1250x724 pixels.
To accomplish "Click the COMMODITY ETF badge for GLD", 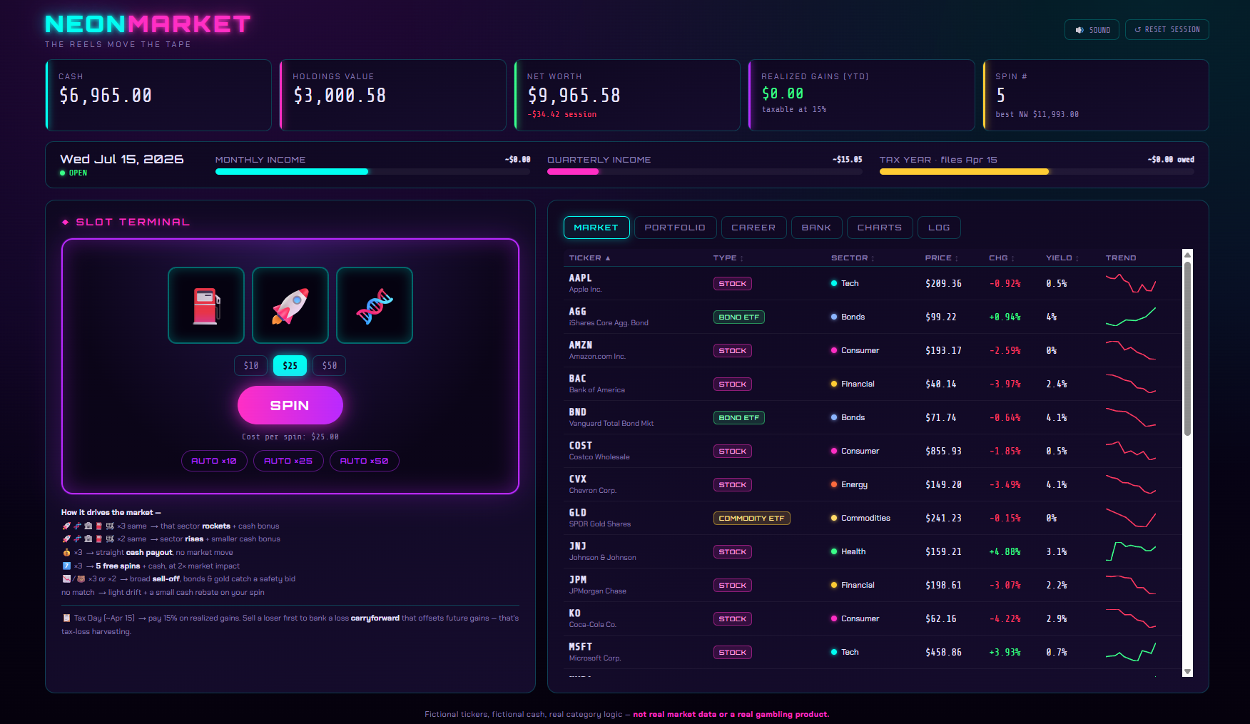I will point(752,518).
